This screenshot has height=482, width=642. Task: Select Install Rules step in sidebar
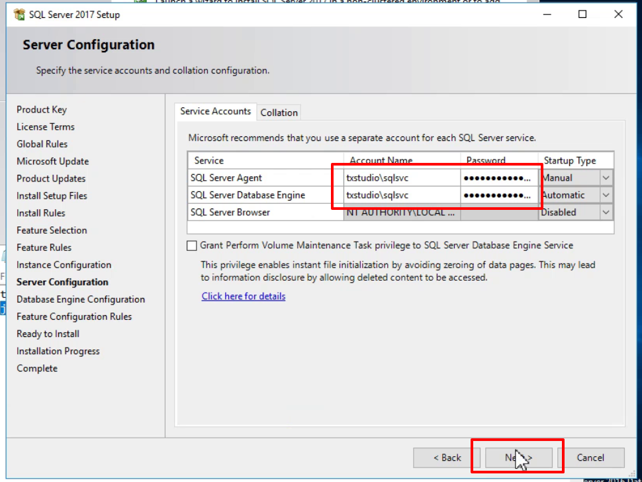coord(40,213)
